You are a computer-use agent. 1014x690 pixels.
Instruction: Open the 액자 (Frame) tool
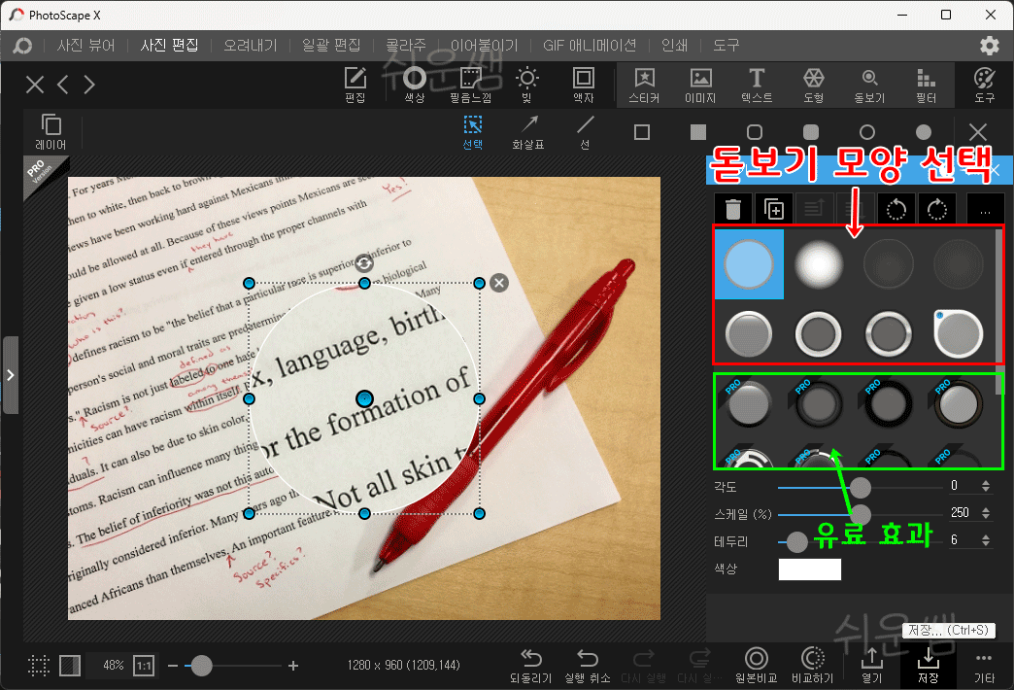tap(584, 85)
